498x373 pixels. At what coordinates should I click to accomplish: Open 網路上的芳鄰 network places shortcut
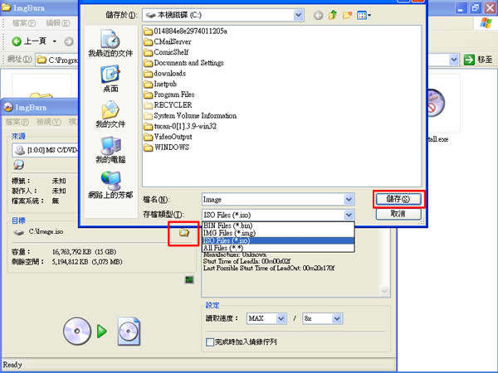point(110,185)
